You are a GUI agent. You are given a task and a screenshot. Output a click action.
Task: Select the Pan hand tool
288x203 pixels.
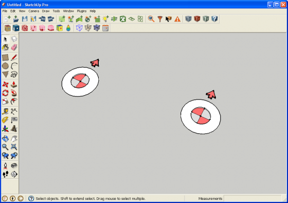pyautogui.click(x=14, y=139)
